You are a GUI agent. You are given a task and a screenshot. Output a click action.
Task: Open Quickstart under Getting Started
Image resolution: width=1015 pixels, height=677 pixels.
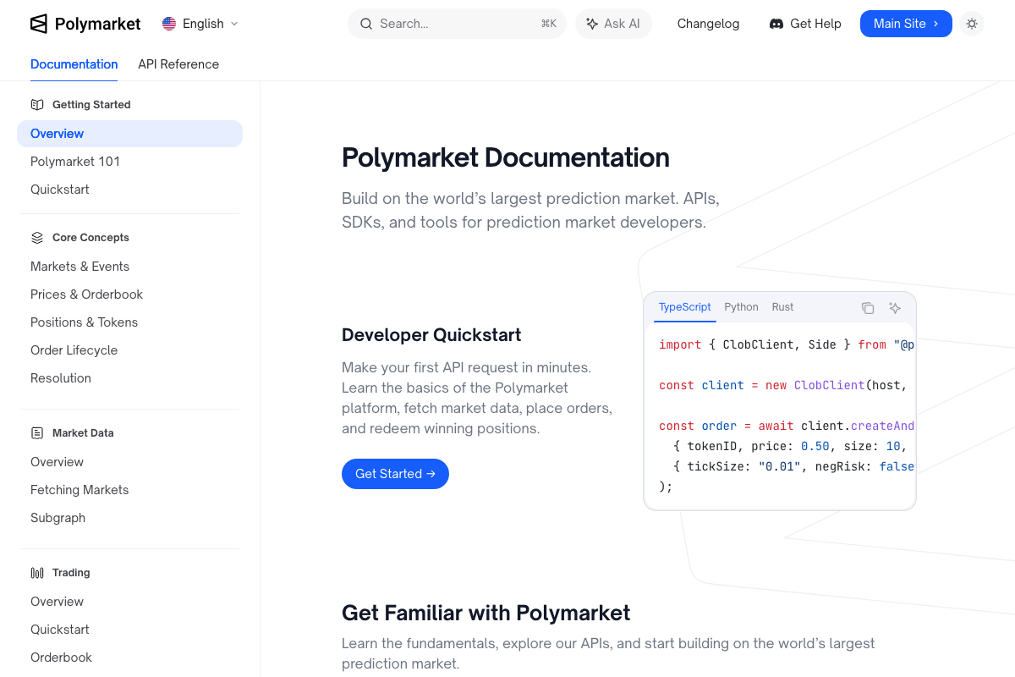(129, 190)
